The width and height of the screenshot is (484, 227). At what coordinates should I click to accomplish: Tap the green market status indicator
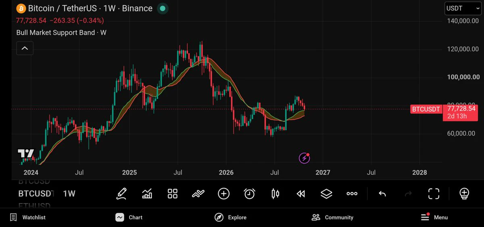(162, 8)
